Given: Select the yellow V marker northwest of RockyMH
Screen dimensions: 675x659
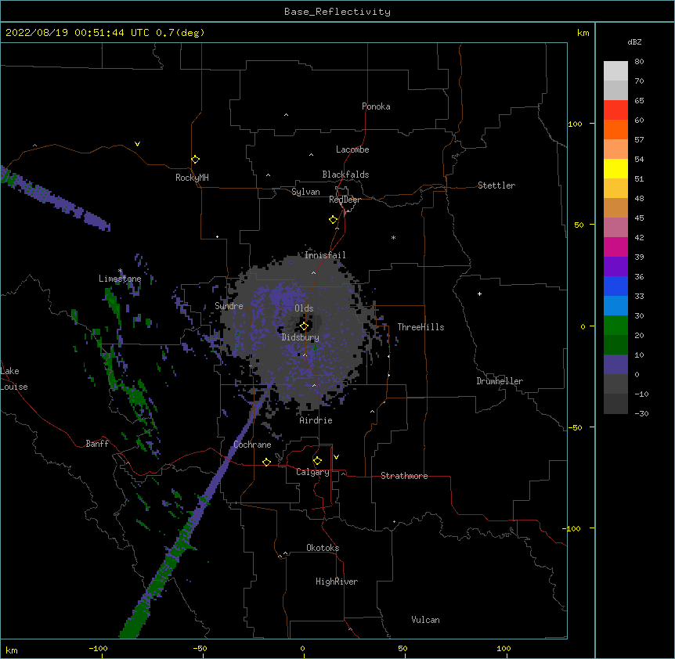Looking at the screenshot, I should point(137,144).
